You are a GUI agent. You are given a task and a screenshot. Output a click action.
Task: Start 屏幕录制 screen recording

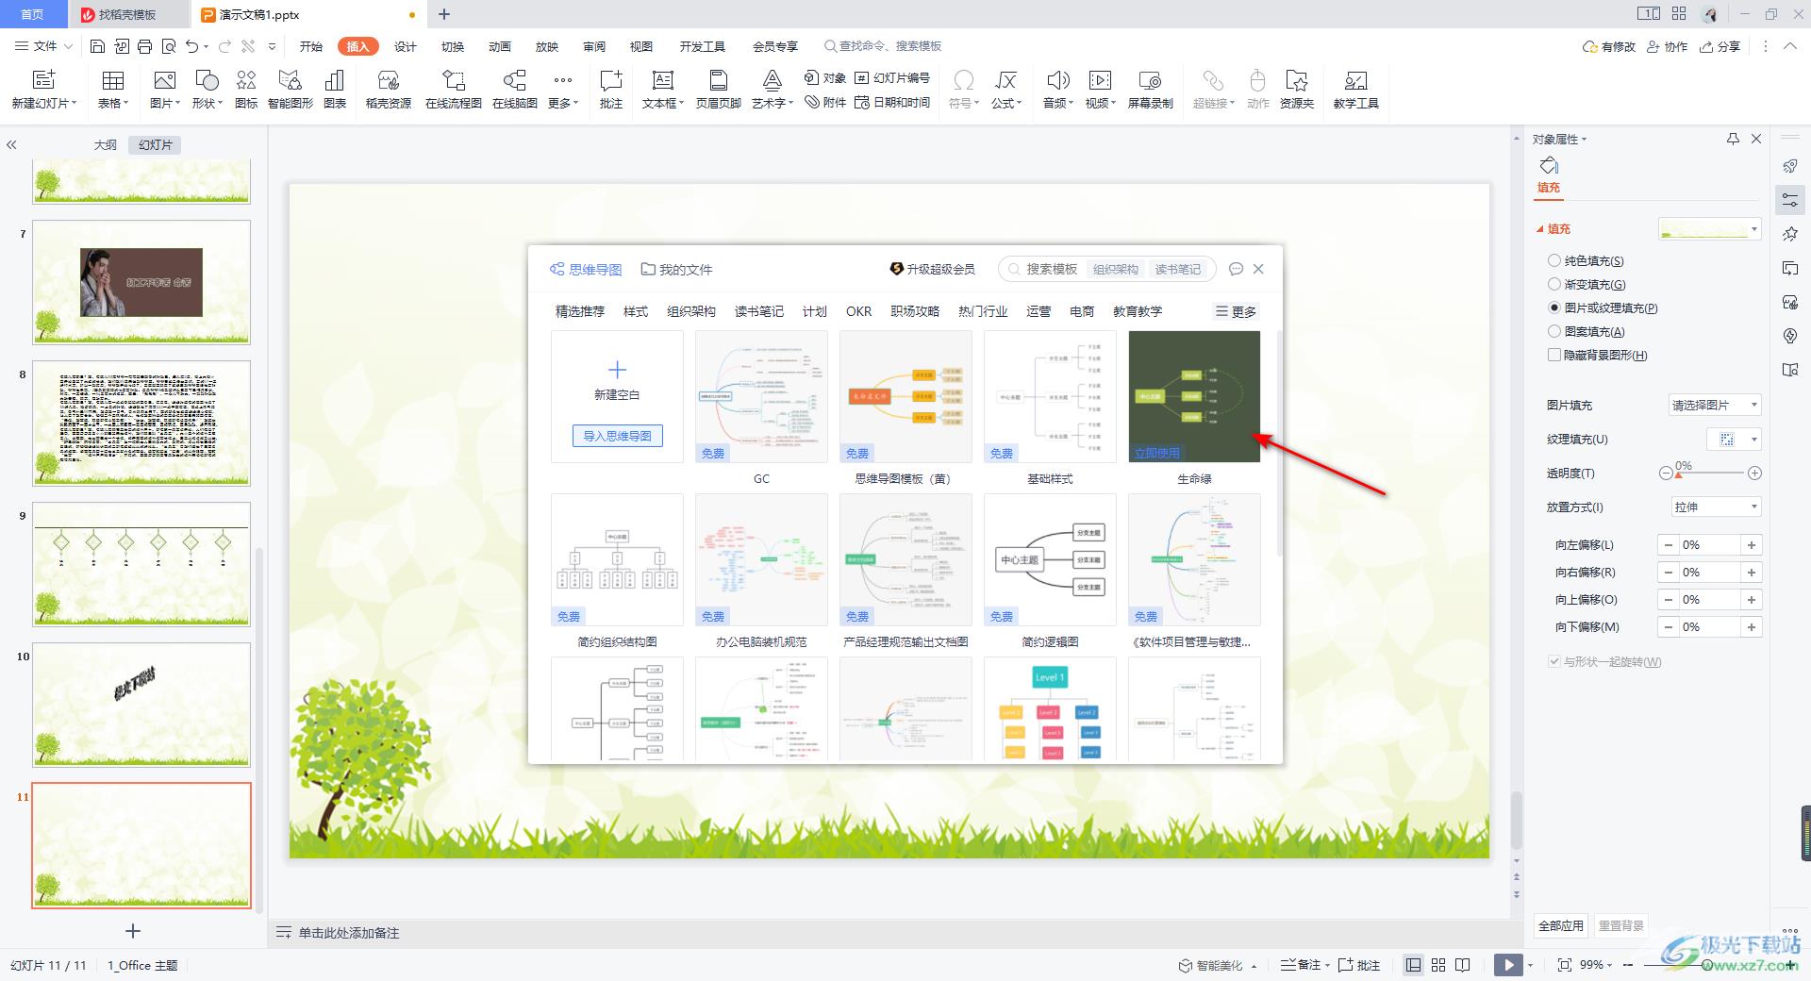pyautogui.click(x=1151, y=90)
